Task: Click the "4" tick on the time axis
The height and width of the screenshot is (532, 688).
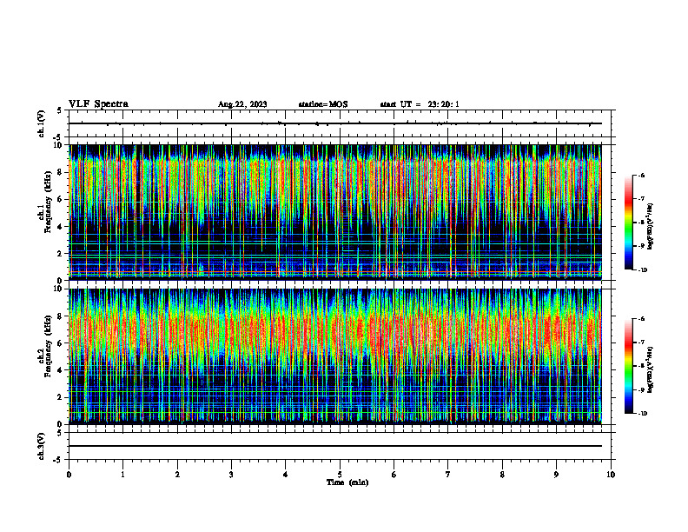Action: coord(286,475)
